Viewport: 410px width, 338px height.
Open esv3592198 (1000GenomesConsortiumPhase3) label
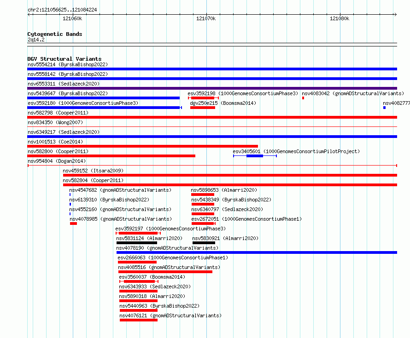point(243,93)
